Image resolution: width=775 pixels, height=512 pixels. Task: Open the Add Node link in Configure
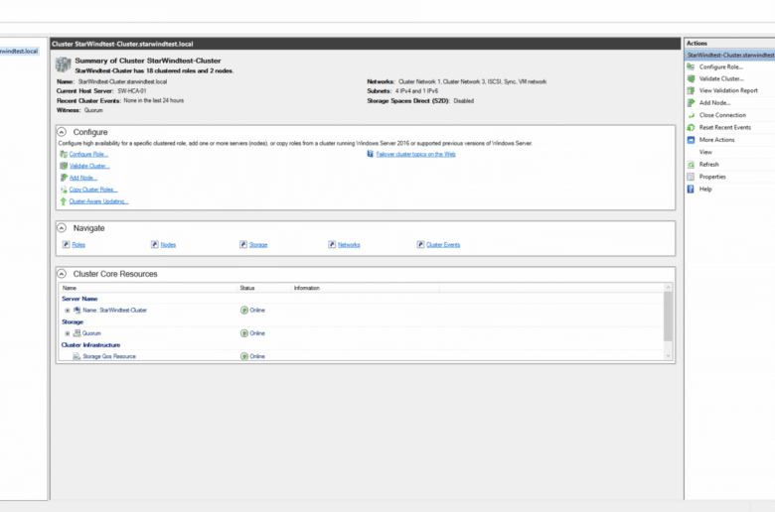83,178
